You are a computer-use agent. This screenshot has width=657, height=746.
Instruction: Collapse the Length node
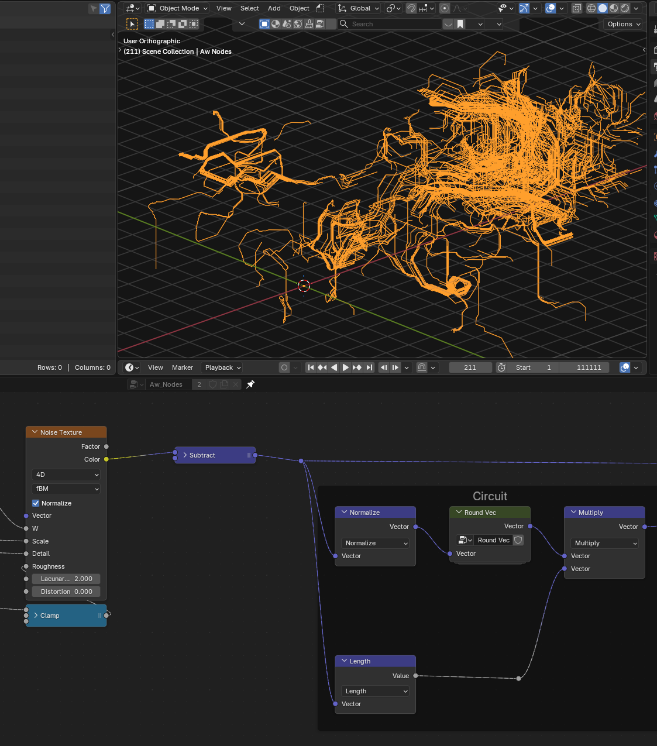pos(345,661)
